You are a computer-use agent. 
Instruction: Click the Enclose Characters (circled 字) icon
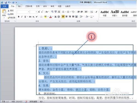(59, 17)
